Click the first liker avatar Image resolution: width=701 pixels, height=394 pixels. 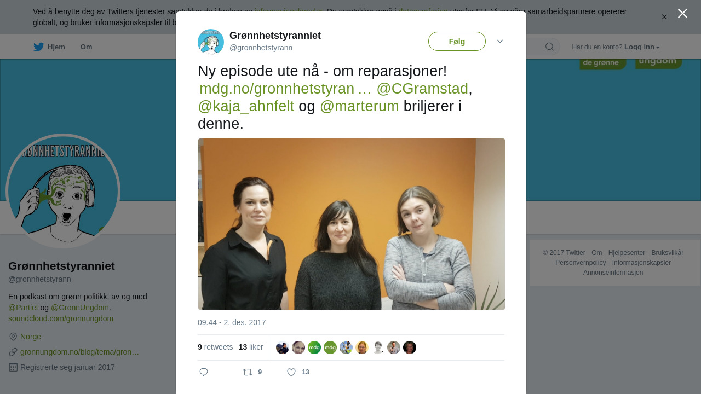pyautogui.click(x=283, y=347)
